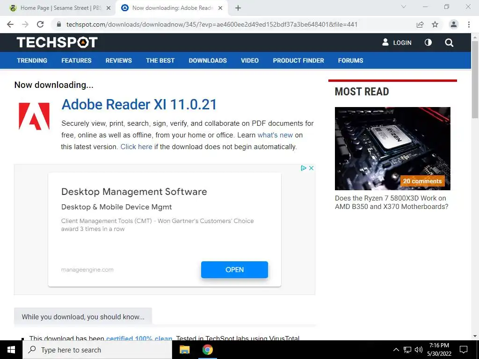The image size is (479, 359).
Task: Show hidden system tray icons
Action: [x=396, y=350]
